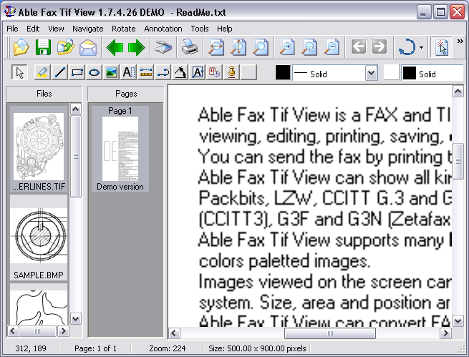Select the ellipse annotation tool

coord(95,72)
